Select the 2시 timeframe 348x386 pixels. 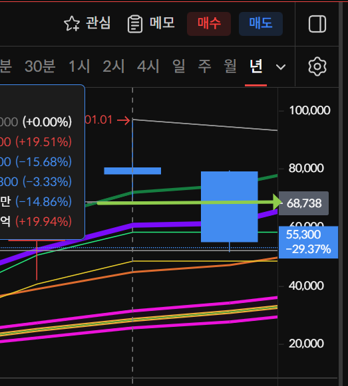[x=114, y=66]
